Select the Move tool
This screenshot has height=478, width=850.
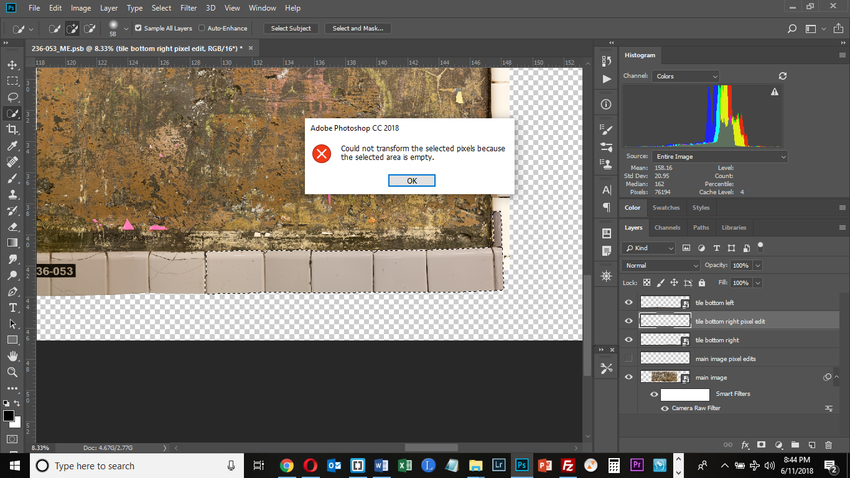pos(12,65)
